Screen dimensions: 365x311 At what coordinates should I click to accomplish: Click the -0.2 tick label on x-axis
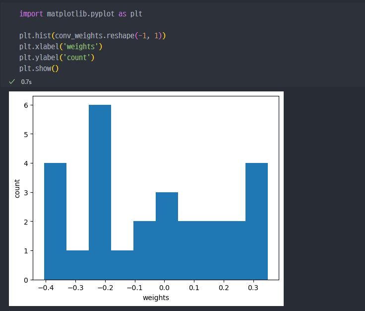click(105, 288)
